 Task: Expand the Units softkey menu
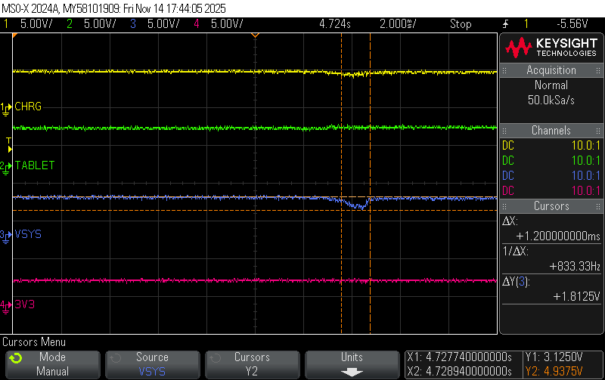point(352,365)
